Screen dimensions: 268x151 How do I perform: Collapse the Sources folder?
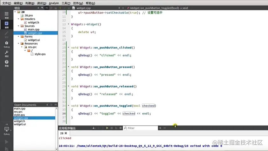pos(18,26)
